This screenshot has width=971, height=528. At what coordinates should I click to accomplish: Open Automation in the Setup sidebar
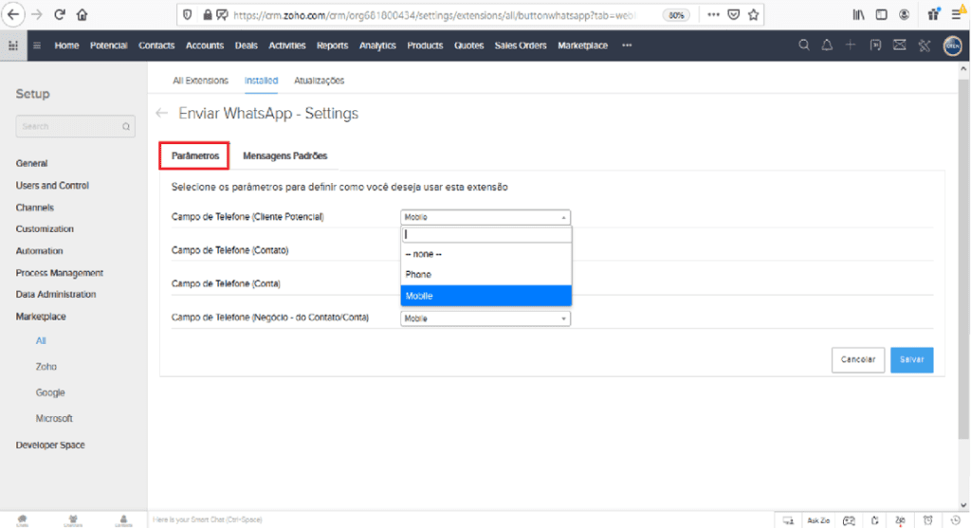(x=40, y=251)
